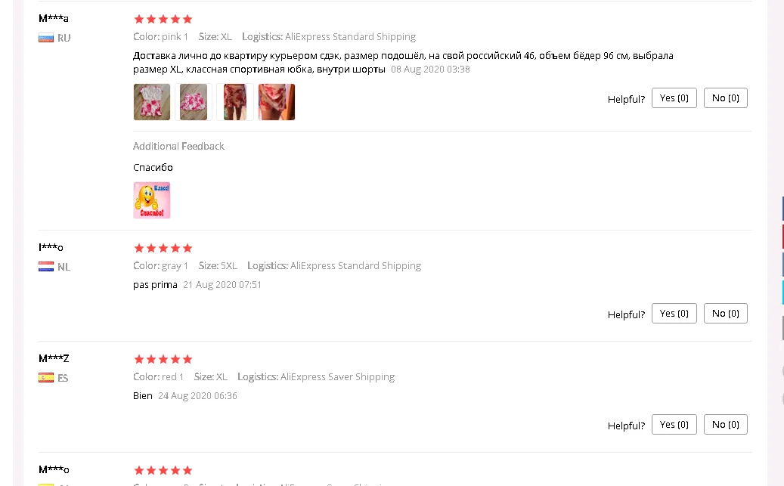Screen dimensions: 784x486
Task: Click the Russian flag icon beside RU
Action: tap(46, 38)
